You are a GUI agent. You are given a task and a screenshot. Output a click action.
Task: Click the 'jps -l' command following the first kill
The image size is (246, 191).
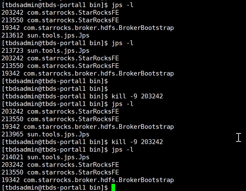pos(122,104)
